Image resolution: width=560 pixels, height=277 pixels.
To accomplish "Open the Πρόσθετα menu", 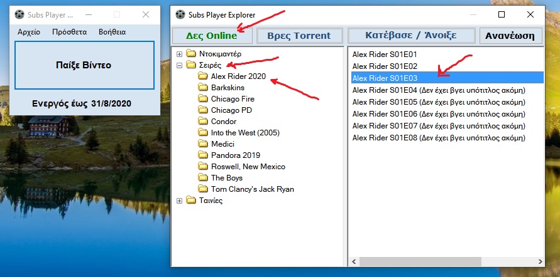I will coord(69,32).
